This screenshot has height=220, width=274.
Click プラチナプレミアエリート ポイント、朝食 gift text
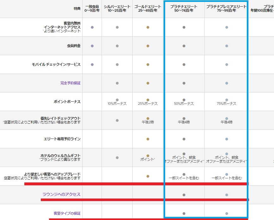pos(227,159)
